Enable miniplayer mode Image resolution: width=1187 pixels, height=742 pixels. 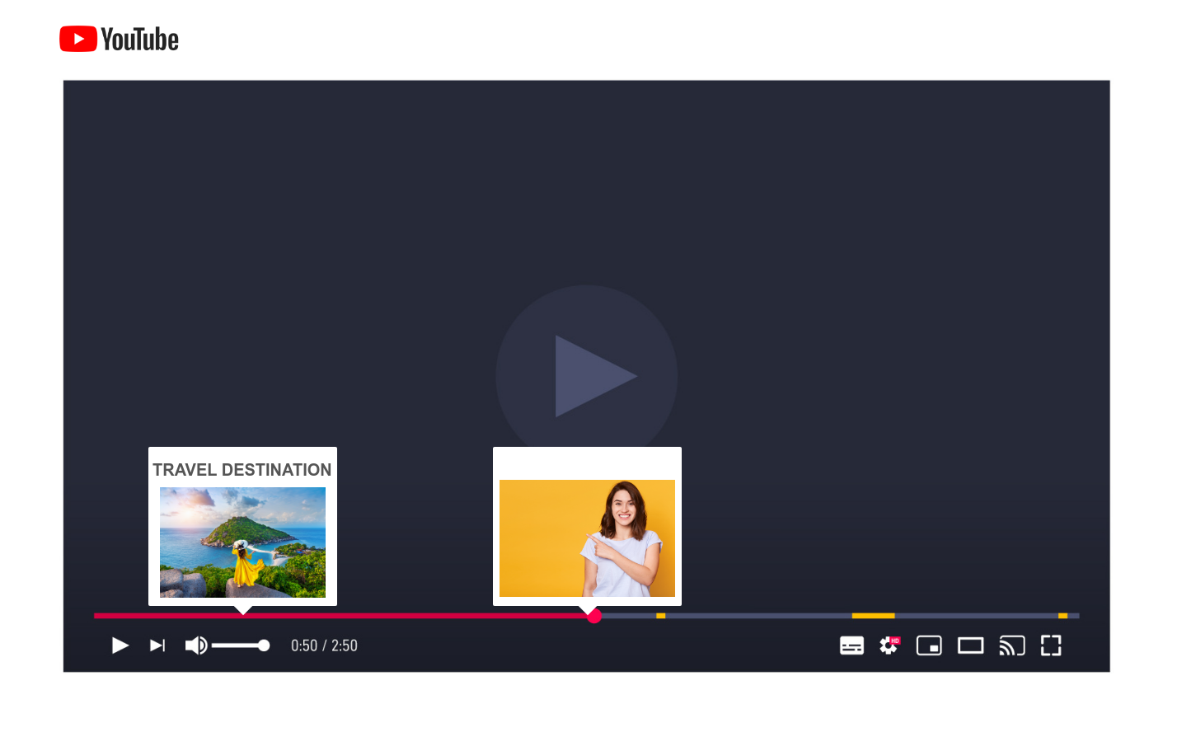[929, 646]
